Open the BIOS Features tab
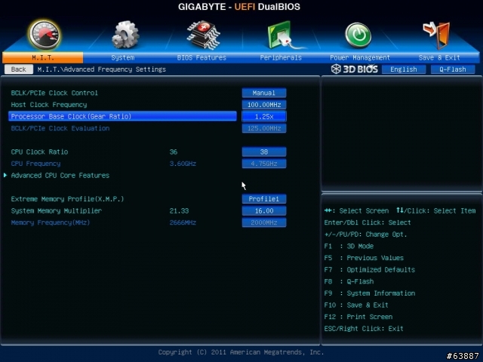 coord(202,57)
